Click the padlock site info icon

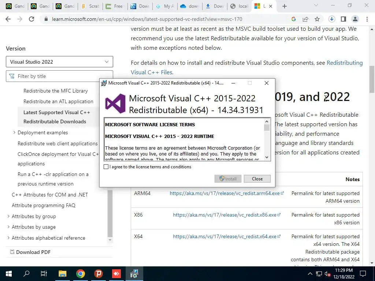click(46, 19)
